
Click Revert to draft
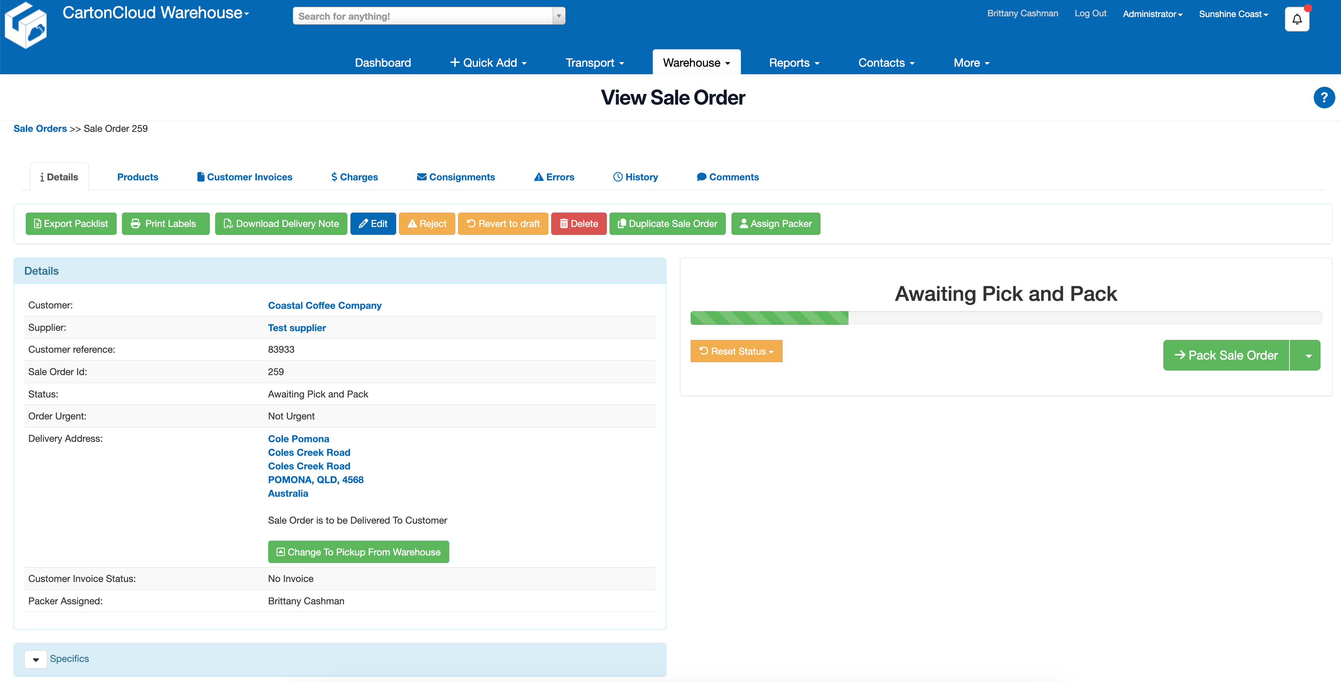(503, 223)
